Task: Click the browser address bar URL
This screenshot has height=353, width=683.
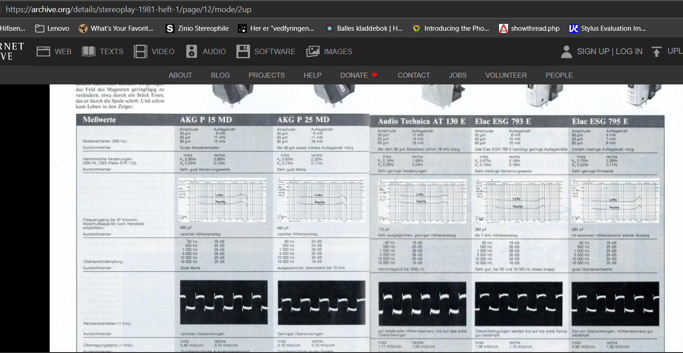Action: 128,9
